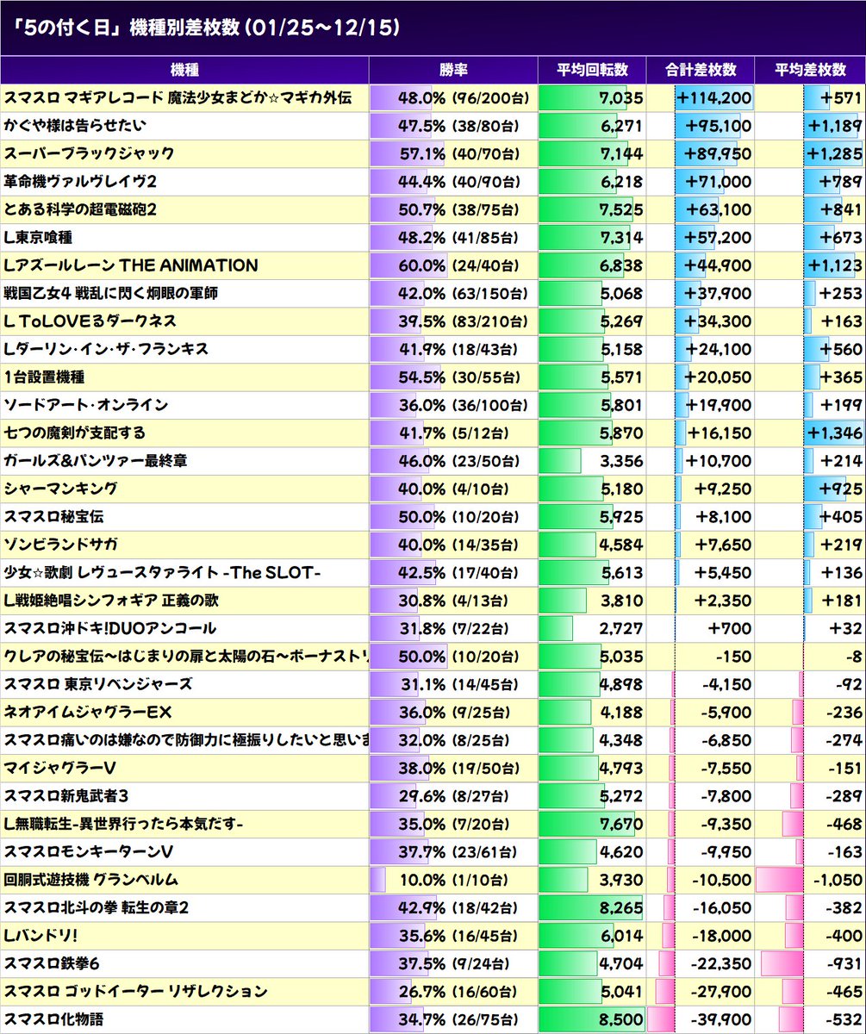Select the かぐや様は告らせたい row name
The height and width of the screenshot is (1034, 866).
[x=77, y=126]
